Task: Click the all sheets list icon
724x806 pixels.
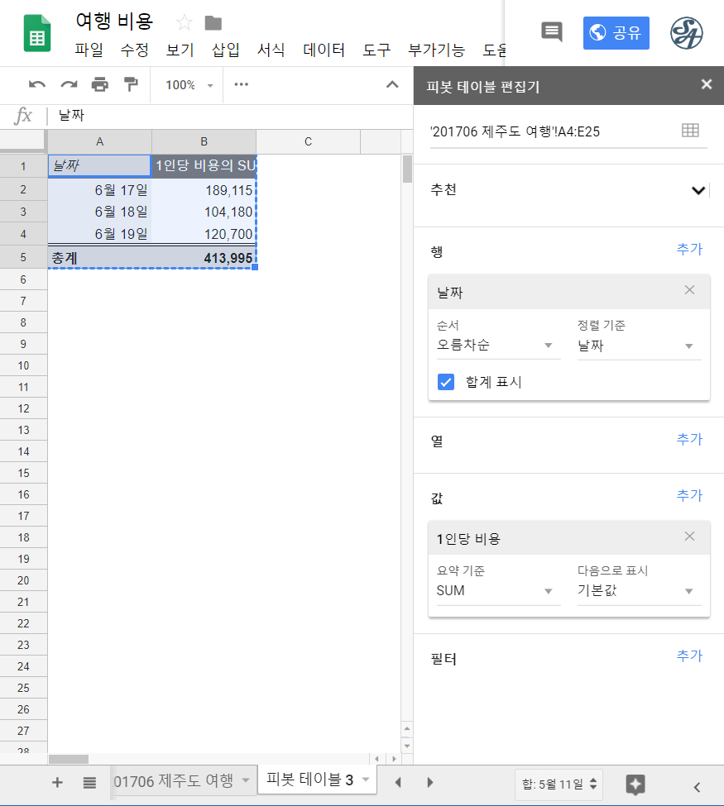Action: (89, 783)
